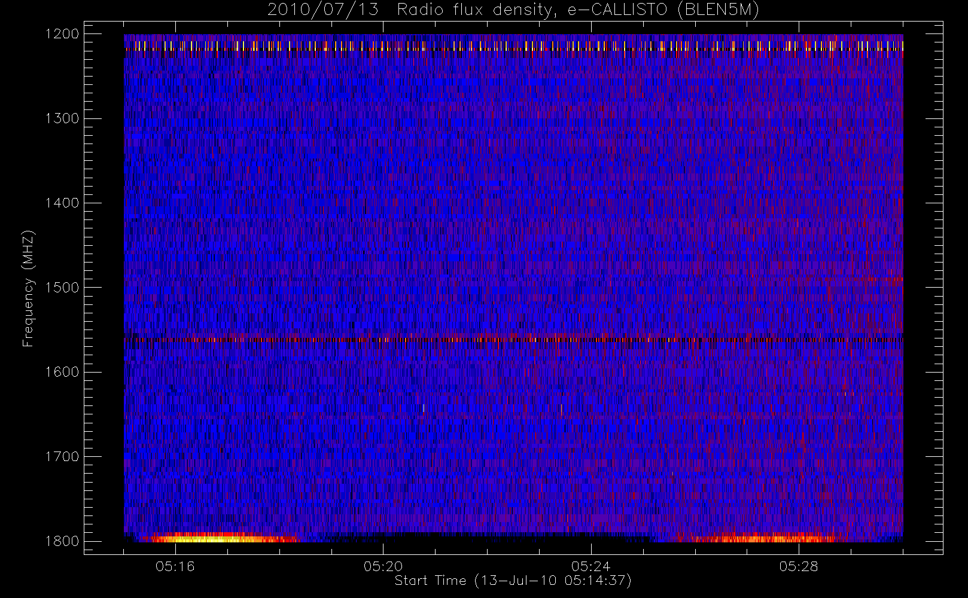This screenshot has width=968, height=598.
Task: Click the 05:24 time tick label
Action: click(x=590, y=566)
